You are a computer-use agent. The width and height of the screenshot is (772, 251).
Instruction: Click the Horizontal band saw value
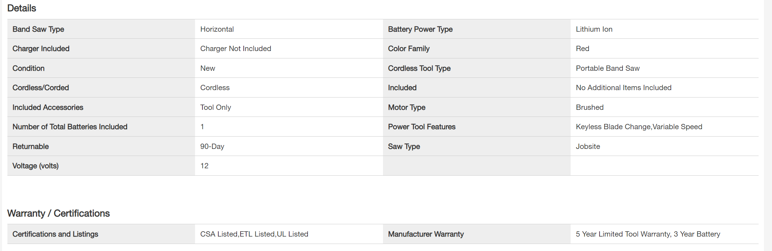[217, 29]
